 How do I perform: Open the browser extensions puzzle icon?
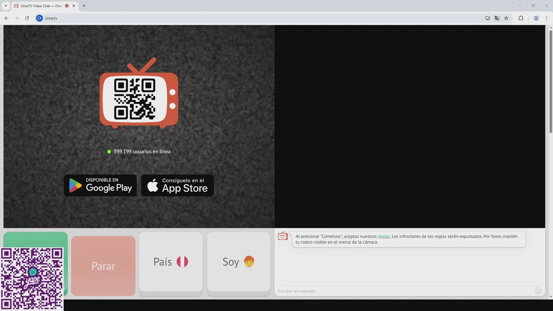521,18
